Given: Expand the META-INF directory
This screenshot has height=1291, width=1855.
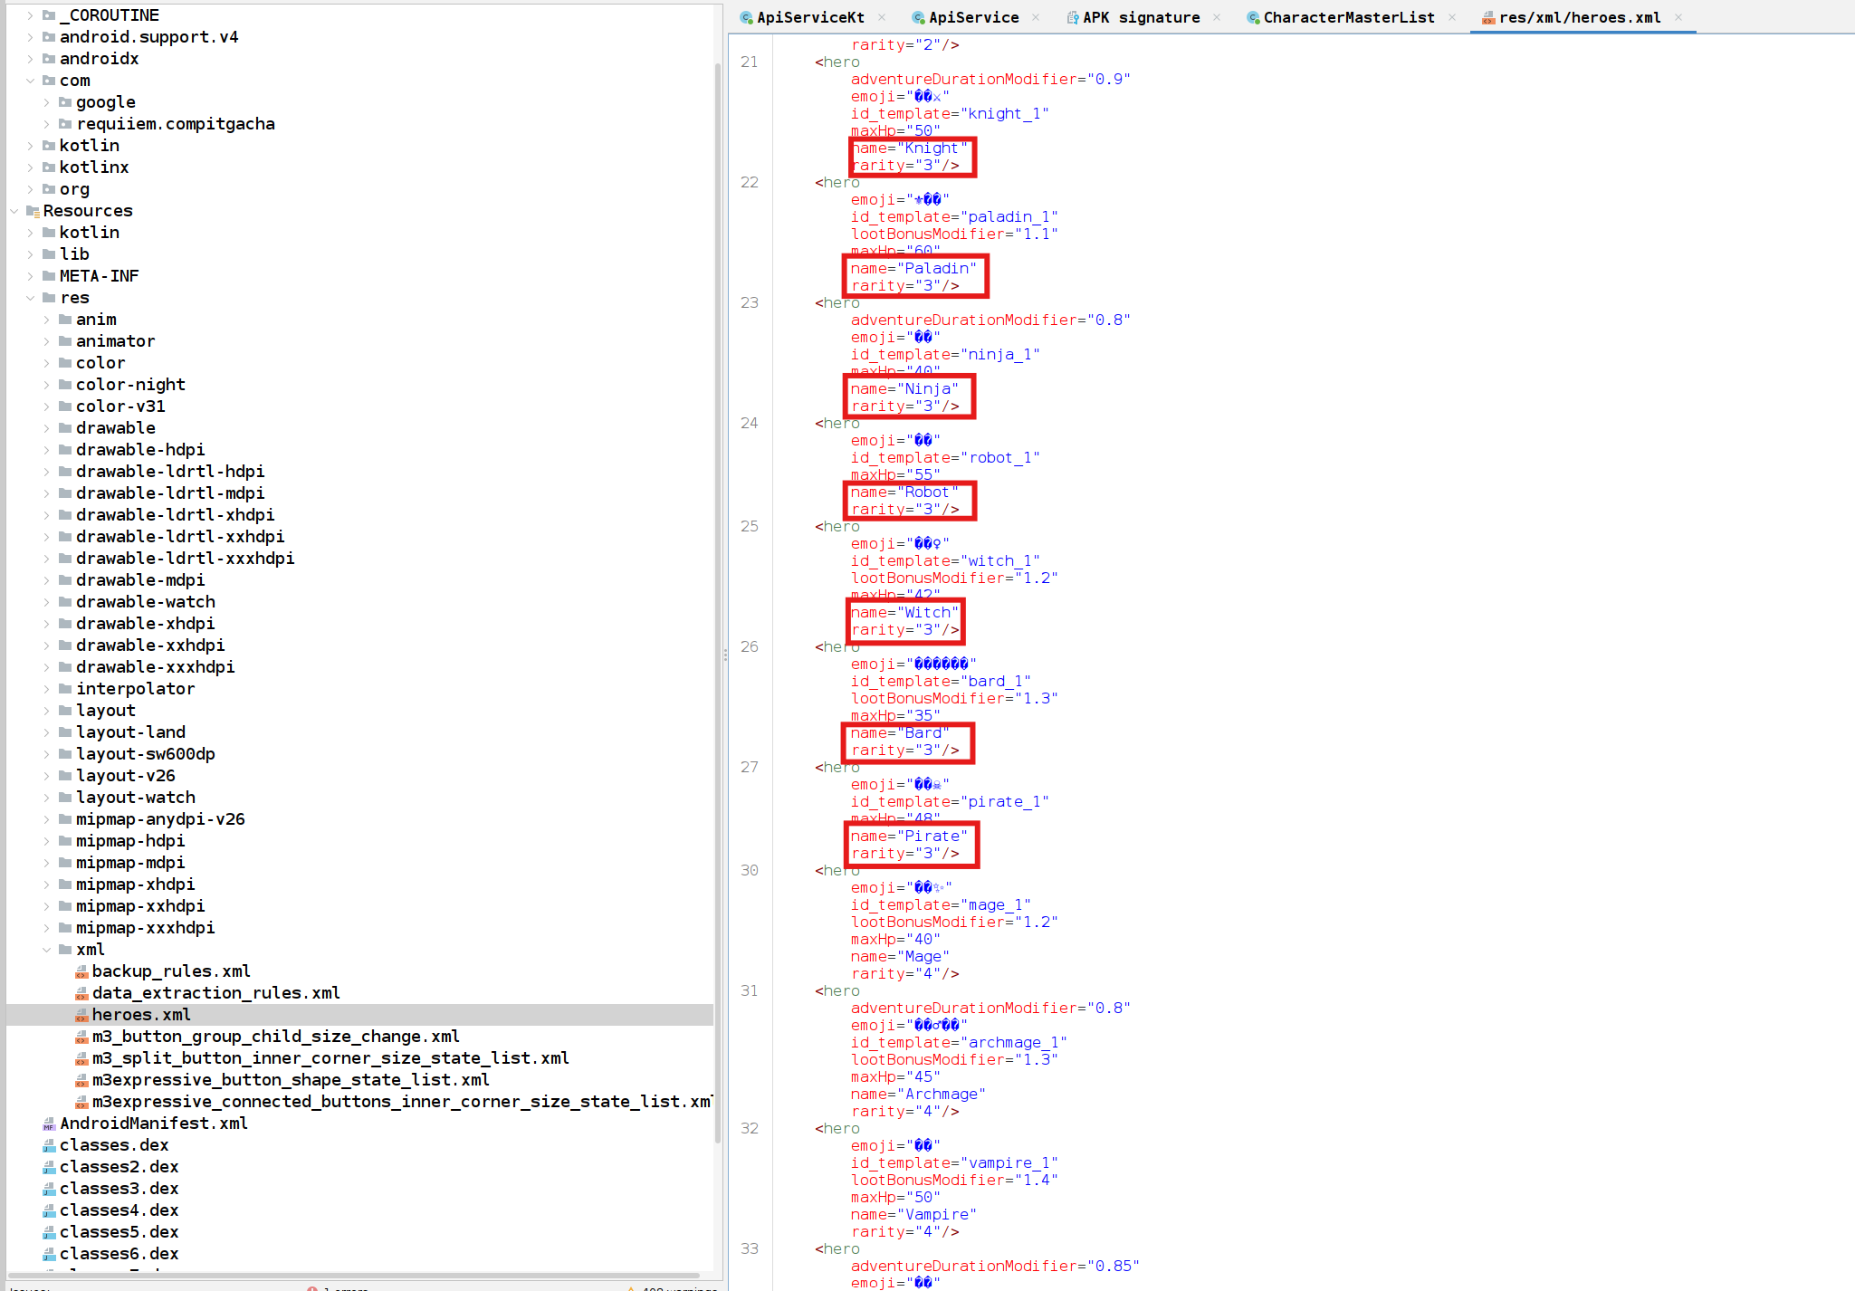Looking at the screenshot, I should [32, 275].
